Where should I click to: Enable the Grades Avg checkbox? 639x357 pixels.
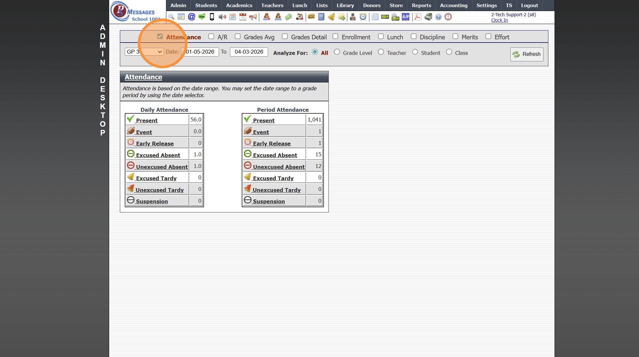coord(238,36)
